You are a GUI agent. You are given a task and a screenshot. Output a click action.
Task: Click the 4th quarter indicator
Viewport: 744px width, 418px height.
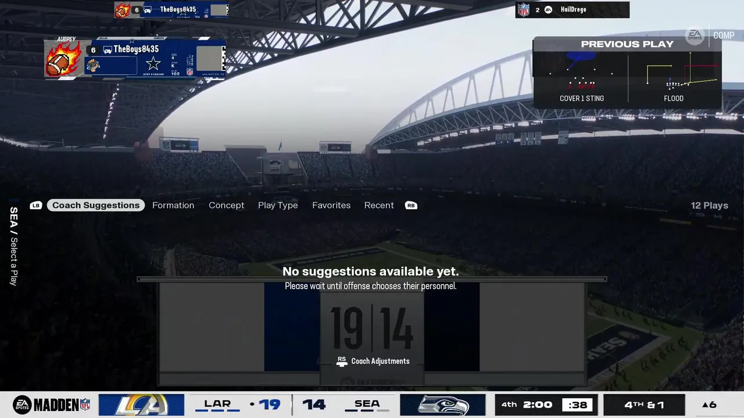point(509,405)
